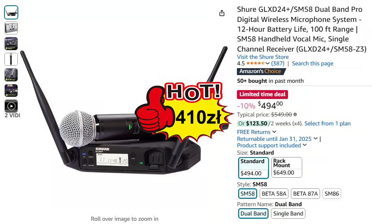Select the Single Band pattern option
The image size is (372, 224).
tap(288, 213)
